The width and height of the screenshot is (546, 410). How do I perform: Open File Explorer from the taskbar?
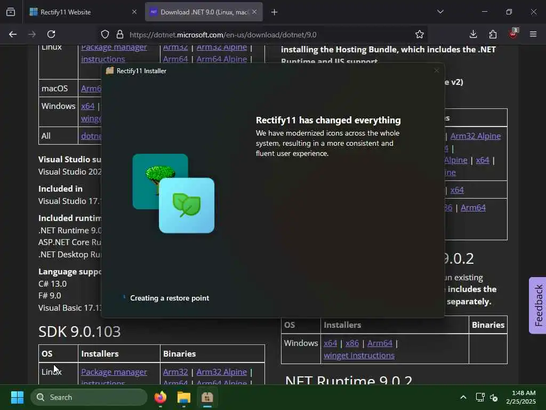[184, 397]
